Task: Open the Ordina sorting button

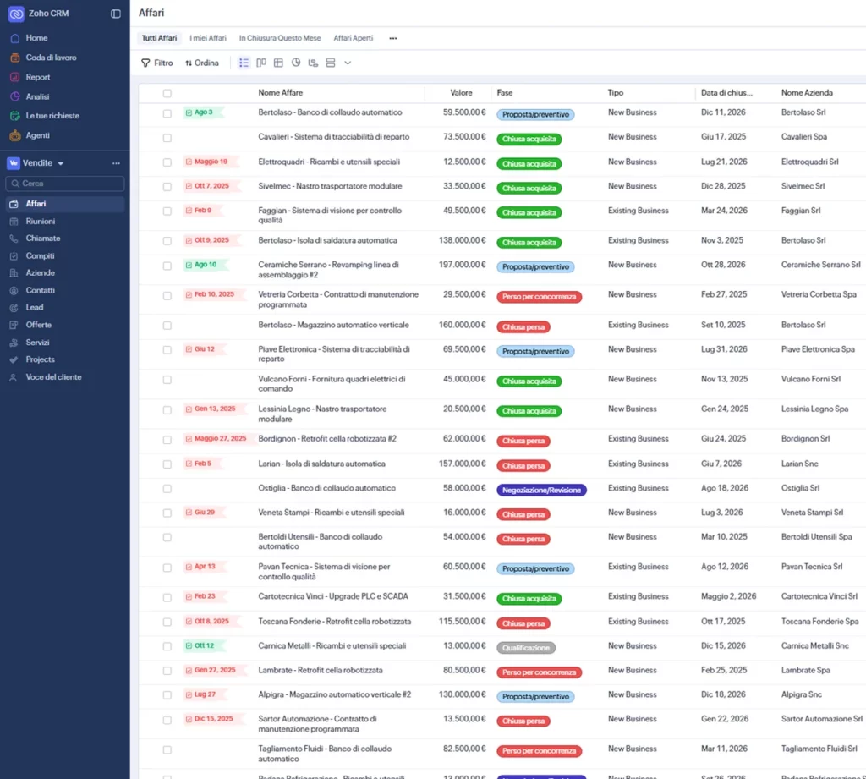Action: (202, 63)
